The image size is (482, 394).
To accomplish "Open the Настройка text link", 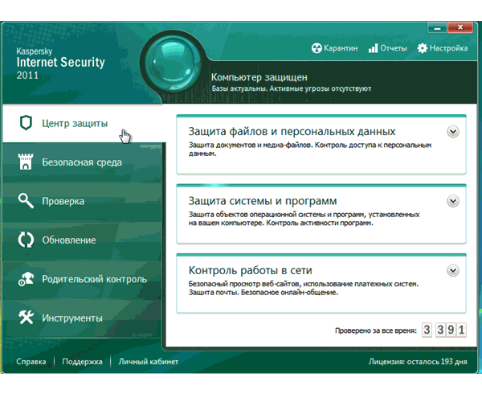I will [448, 48].
